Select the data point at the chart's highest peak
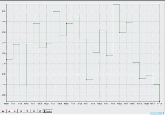This screenshot has width=165, height=115. (x=113, y=4)
